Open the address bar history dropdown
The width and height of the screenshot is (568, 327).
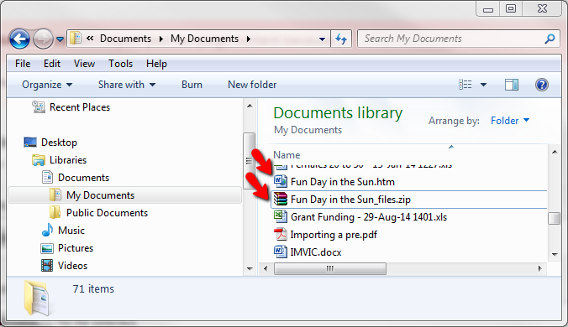coord(322,39)
